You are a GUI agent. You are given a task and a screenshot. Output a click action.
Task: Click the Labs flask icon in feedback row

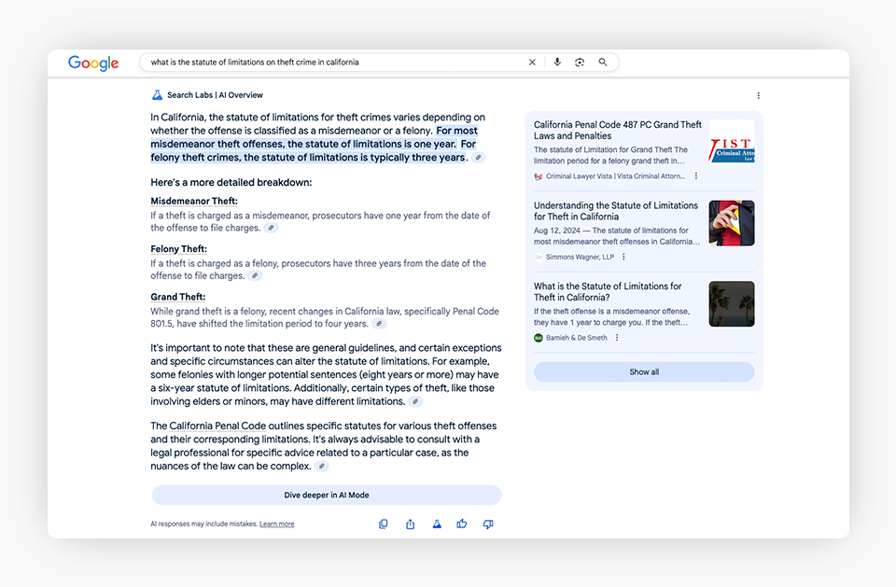coord(437,524)
